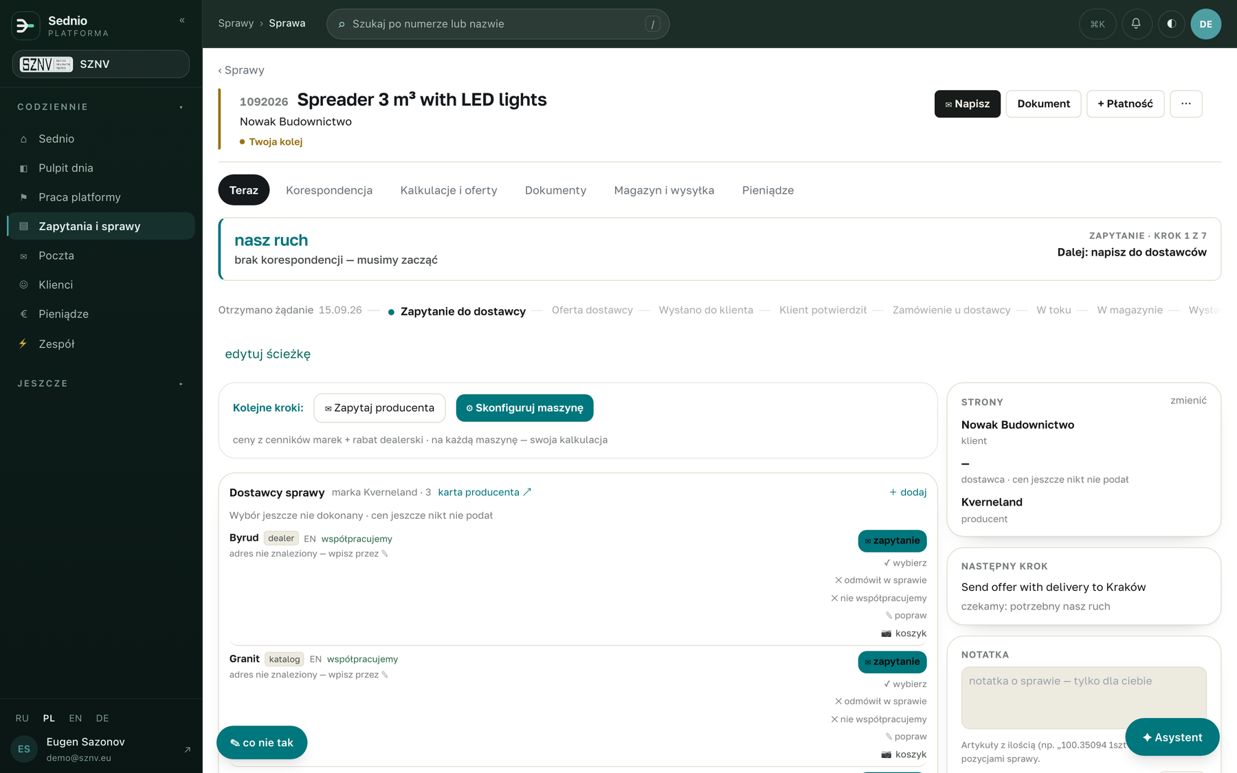Open koszyk for Granit
The height and width of the screenshot is (773, 1237).
[904, 754]
